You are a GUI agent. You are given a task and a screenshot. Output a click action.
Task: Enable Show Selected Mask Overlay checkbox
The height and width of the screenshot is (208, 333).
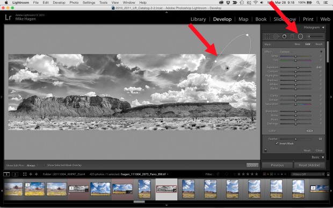[44, 165]
